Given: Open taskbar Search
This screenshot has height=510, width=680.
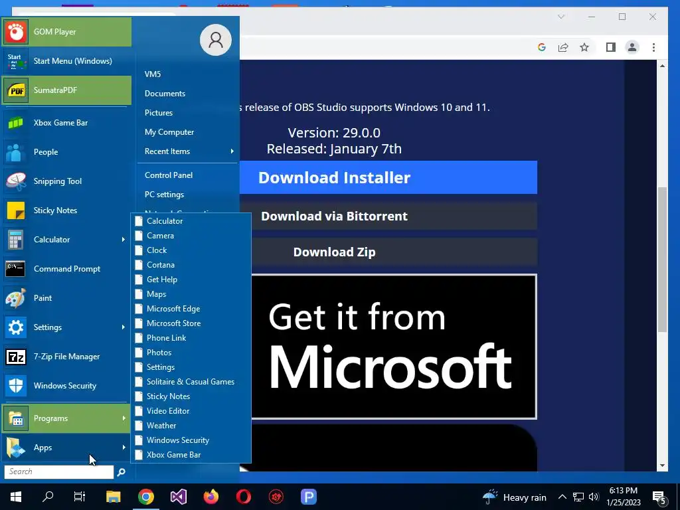Looking at the screenshot, I should 48,497.
